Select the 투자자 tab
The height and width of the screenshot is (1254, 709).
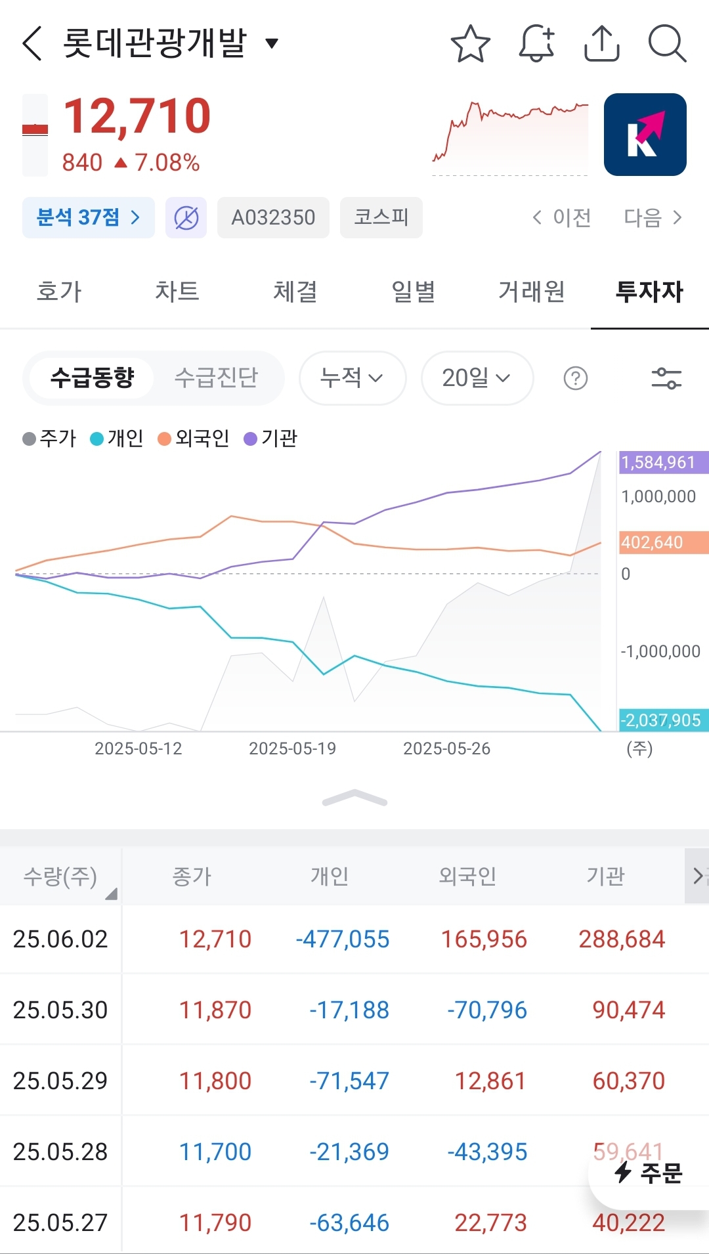click(x=649, y=292)
